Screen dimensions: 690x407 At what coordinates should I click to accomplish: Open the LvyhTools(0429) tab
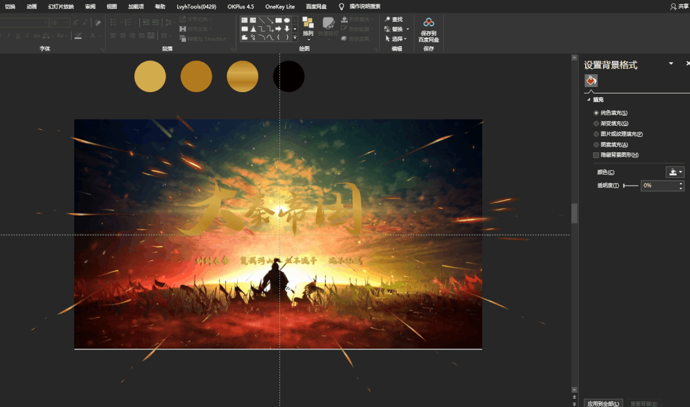(x=196, y=6)
